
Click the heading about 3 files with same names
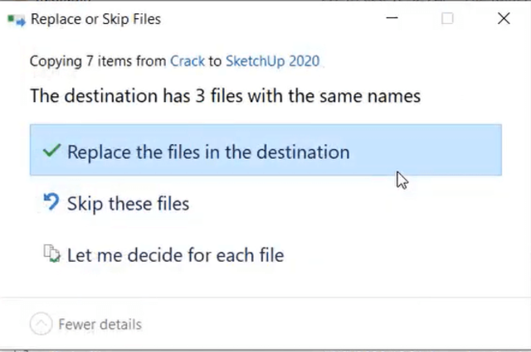coord(225,95)
